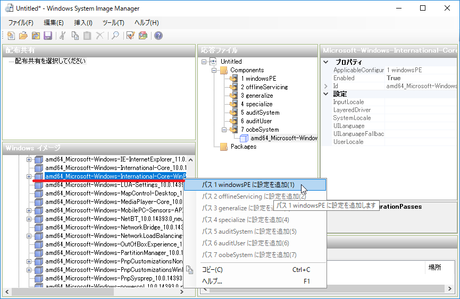Expand the NetworkLoadBalancing component node

29,236
